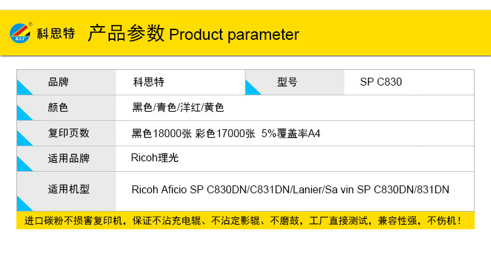Viewport: 491px width, 271px height.
Task: Select the 科思特 value in the brand row
Action: (149, 82)
